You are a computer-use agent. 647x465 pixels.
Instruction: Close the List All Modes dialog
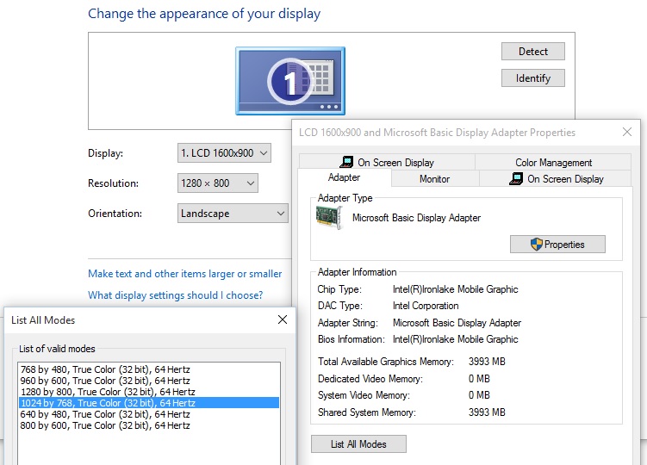coord(283,319)
